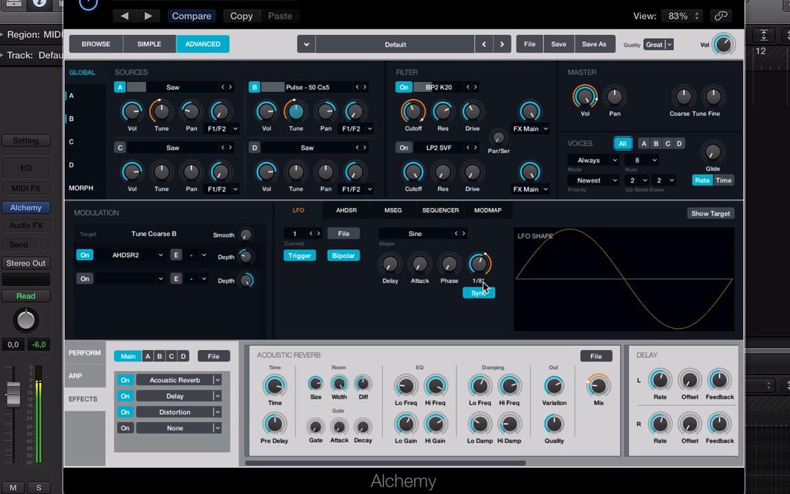Open the Voices Mode Always dropdown
Image resolution: width=790 pixels, height=494 pixels.
tap(593, 161)
